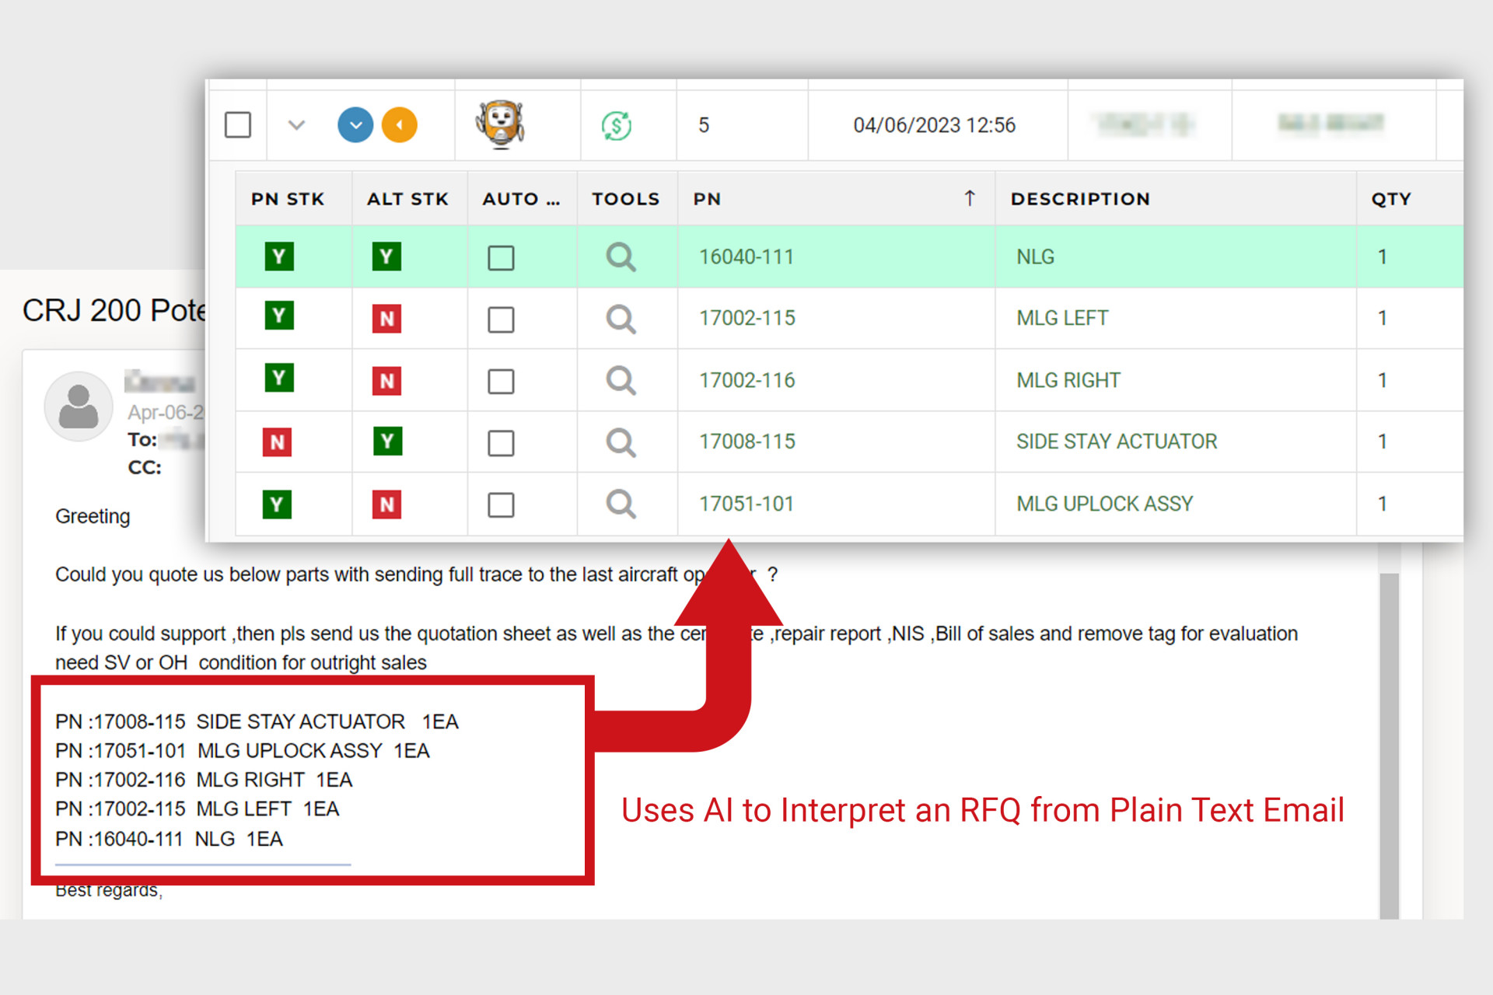Tick the Auto checkbox for 17002-116
The width and height of the screenshot is (1493, 995).
point(501,381)
